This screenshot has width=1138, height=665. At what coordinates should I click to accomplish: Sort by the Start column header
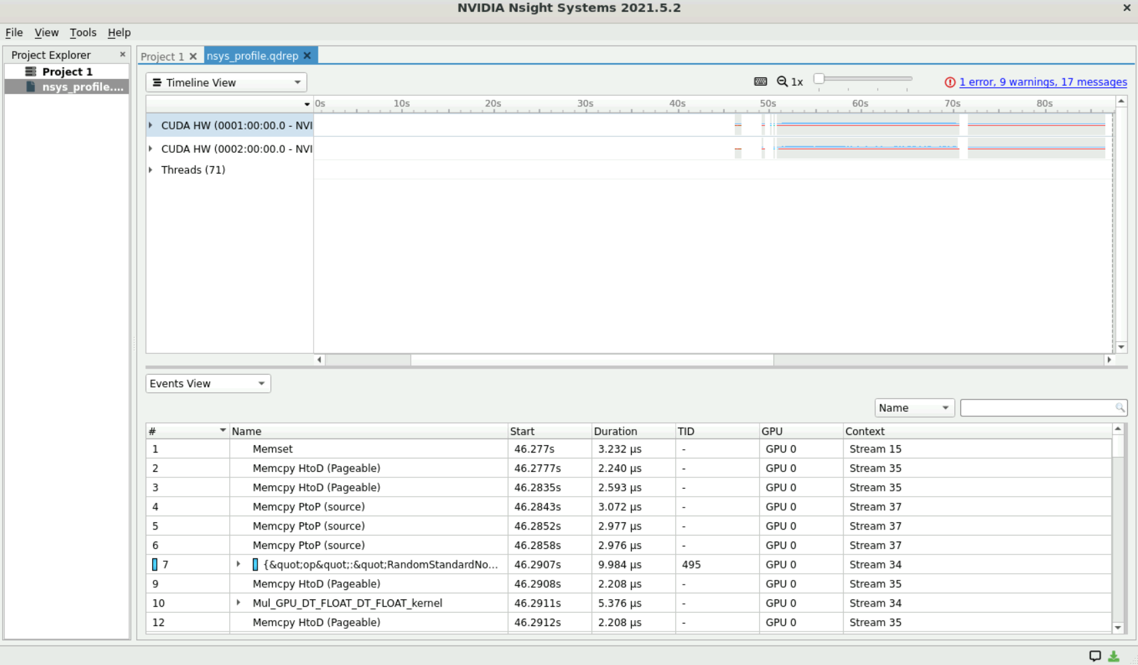point(549,431)
